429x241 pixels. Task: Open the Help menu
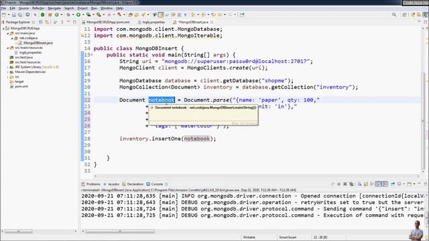click(x=119, y=8)
